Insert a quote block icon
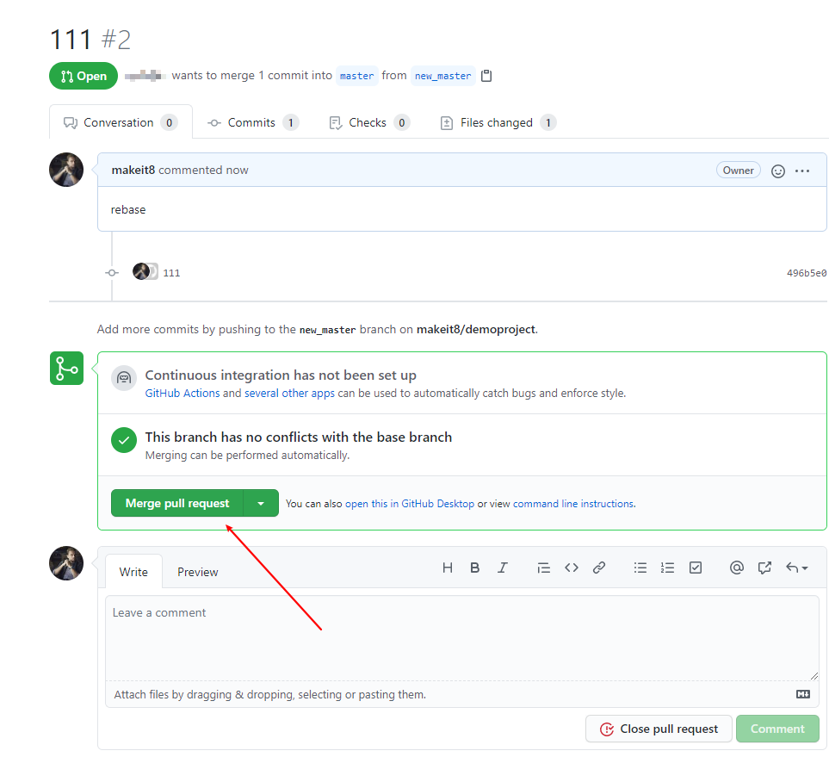 coord(543,568)
